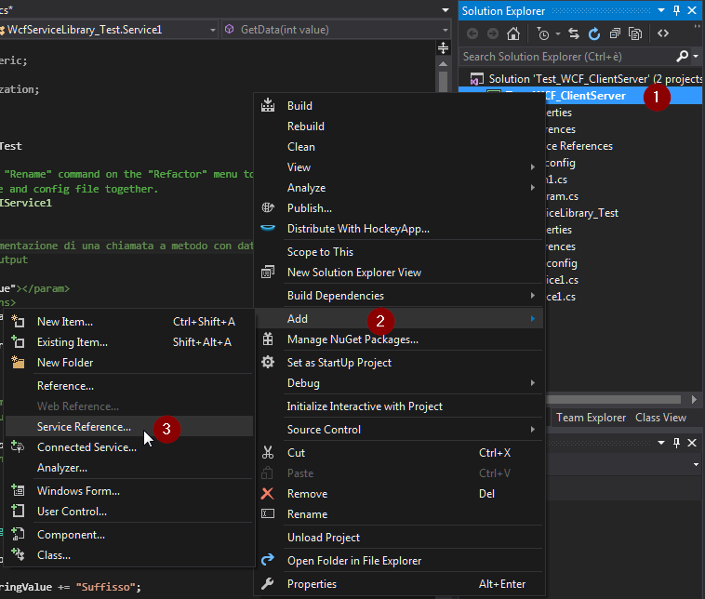Select Service Reference... in the Add submenu
This screenshot has width=705, height=599.
[84, 427]
